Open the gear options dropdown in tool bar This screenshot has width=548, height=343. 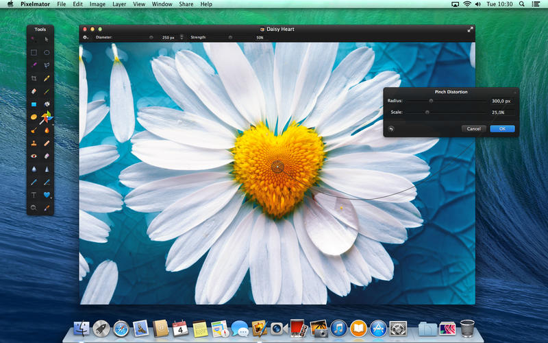(x=86, y=37)
